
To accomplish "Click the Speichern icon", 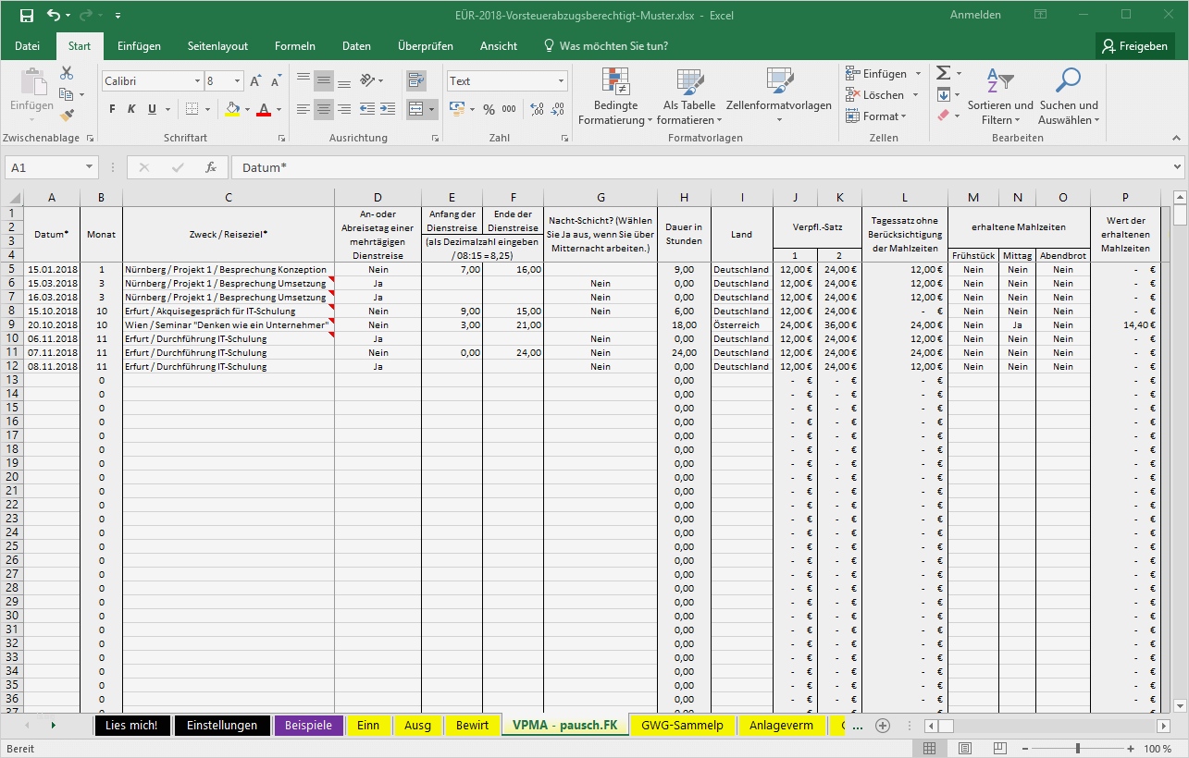I will point(24,15).
